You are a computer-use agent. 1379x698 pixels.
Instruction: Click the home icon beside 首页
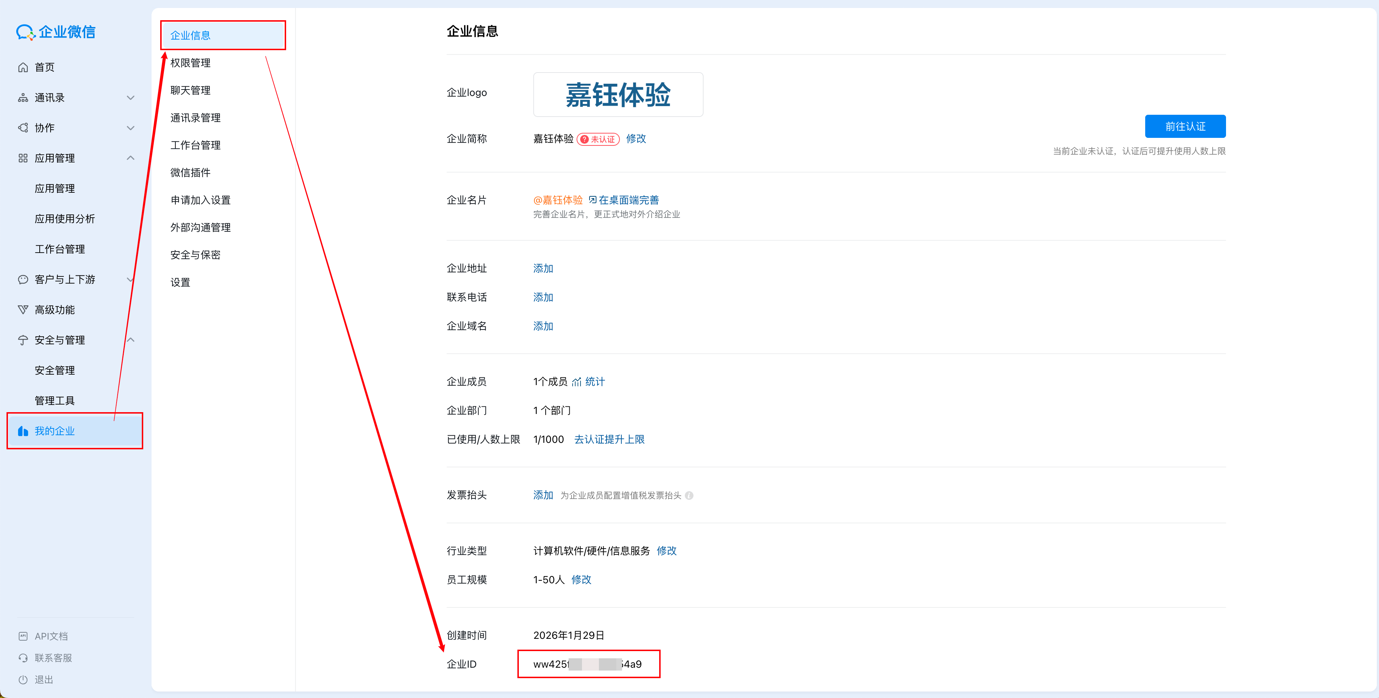(x=23, y=67)
